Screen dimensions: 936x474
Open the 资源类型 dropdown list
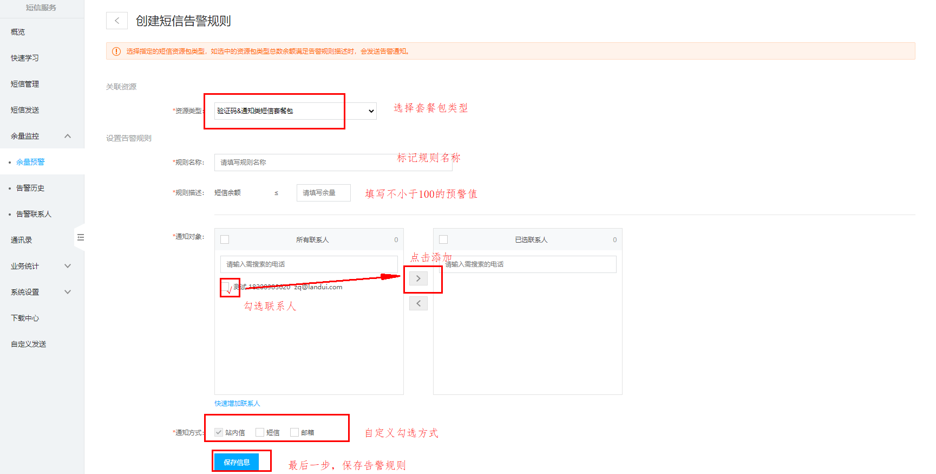coord(295,111)
